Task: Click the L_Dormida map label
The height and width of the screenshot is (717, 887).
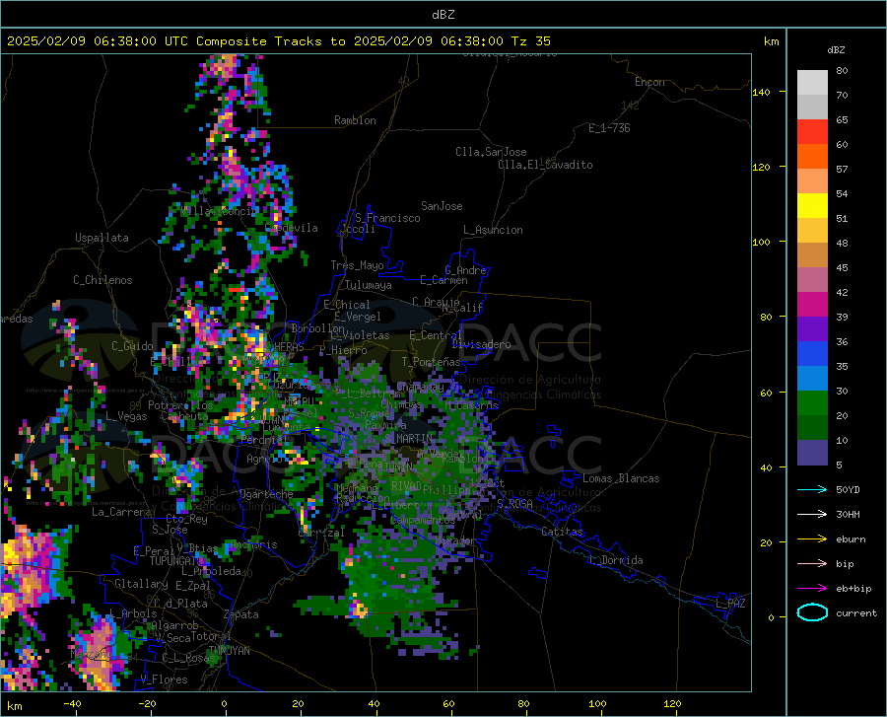Action: pyautogui.click(x=616, y=560)
